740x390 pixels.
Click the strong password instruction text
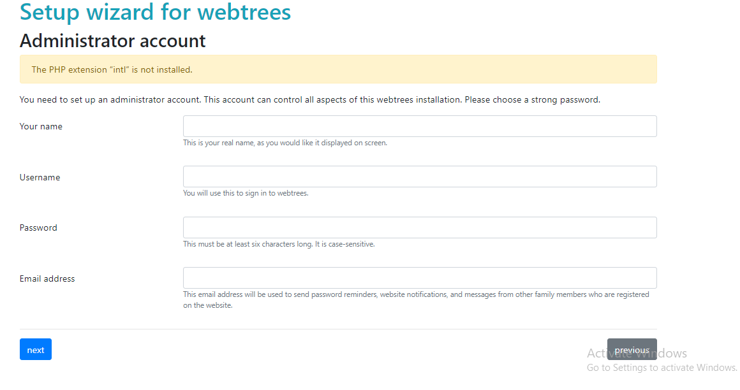(309, 99)
